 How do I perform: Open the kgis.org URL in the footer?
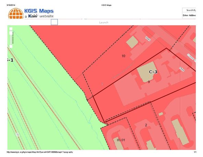(40, 152)
